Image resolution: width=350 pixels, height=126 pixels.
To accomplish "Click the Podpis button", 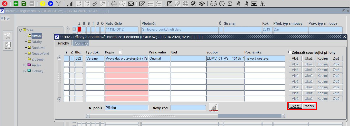I will (308, 106).
